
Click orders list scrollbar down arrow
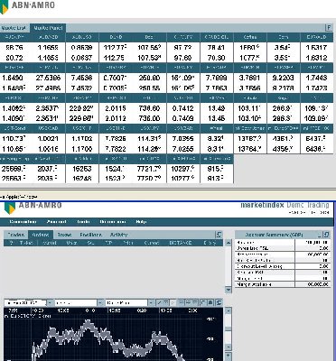coord(229,290)
